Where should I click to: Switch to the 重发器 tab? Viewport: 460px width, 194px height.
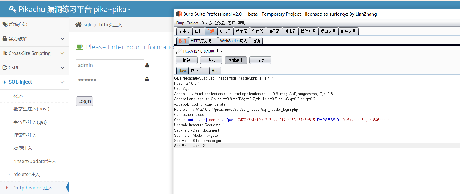pos(241,31)
